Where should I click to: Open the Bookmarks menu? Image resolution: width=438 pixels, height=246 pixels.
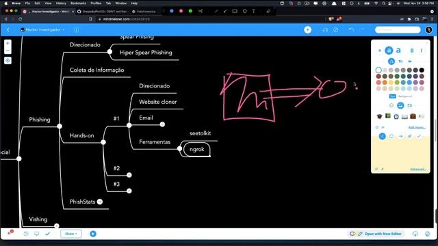[78, 3]
